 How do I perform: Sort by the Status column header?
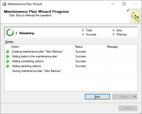pos(89,47)
